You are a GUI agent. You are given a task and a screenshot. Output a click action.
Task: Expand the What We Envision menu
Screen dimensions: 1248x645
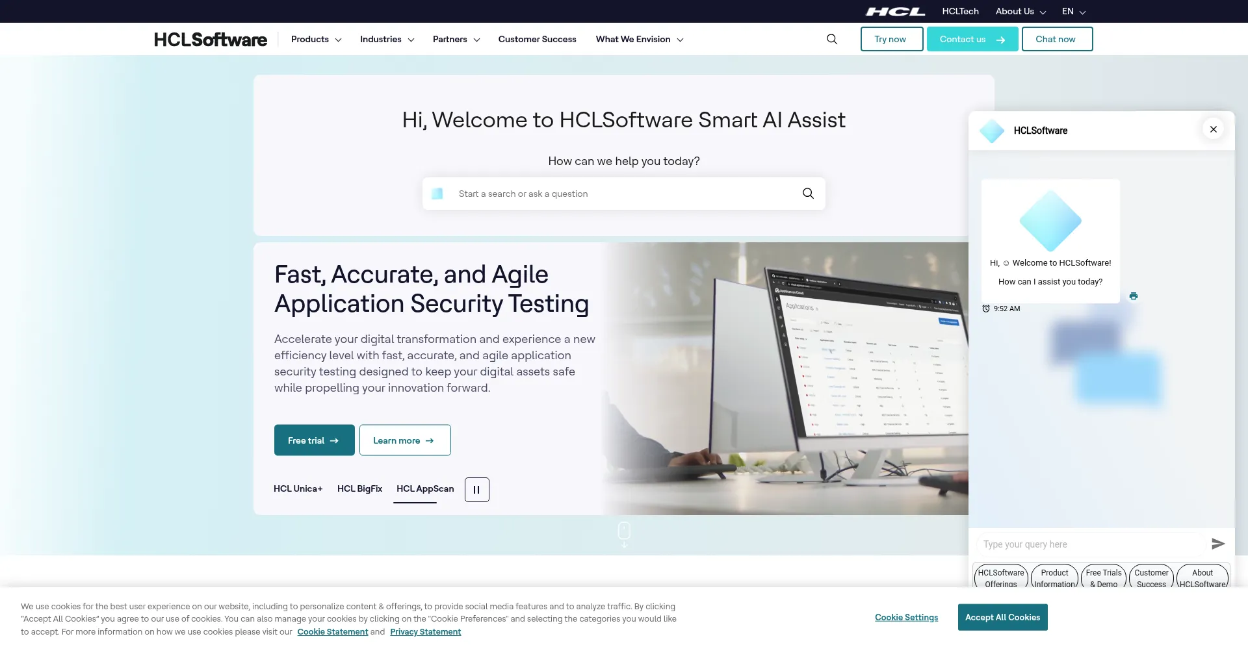coord(640,39)
